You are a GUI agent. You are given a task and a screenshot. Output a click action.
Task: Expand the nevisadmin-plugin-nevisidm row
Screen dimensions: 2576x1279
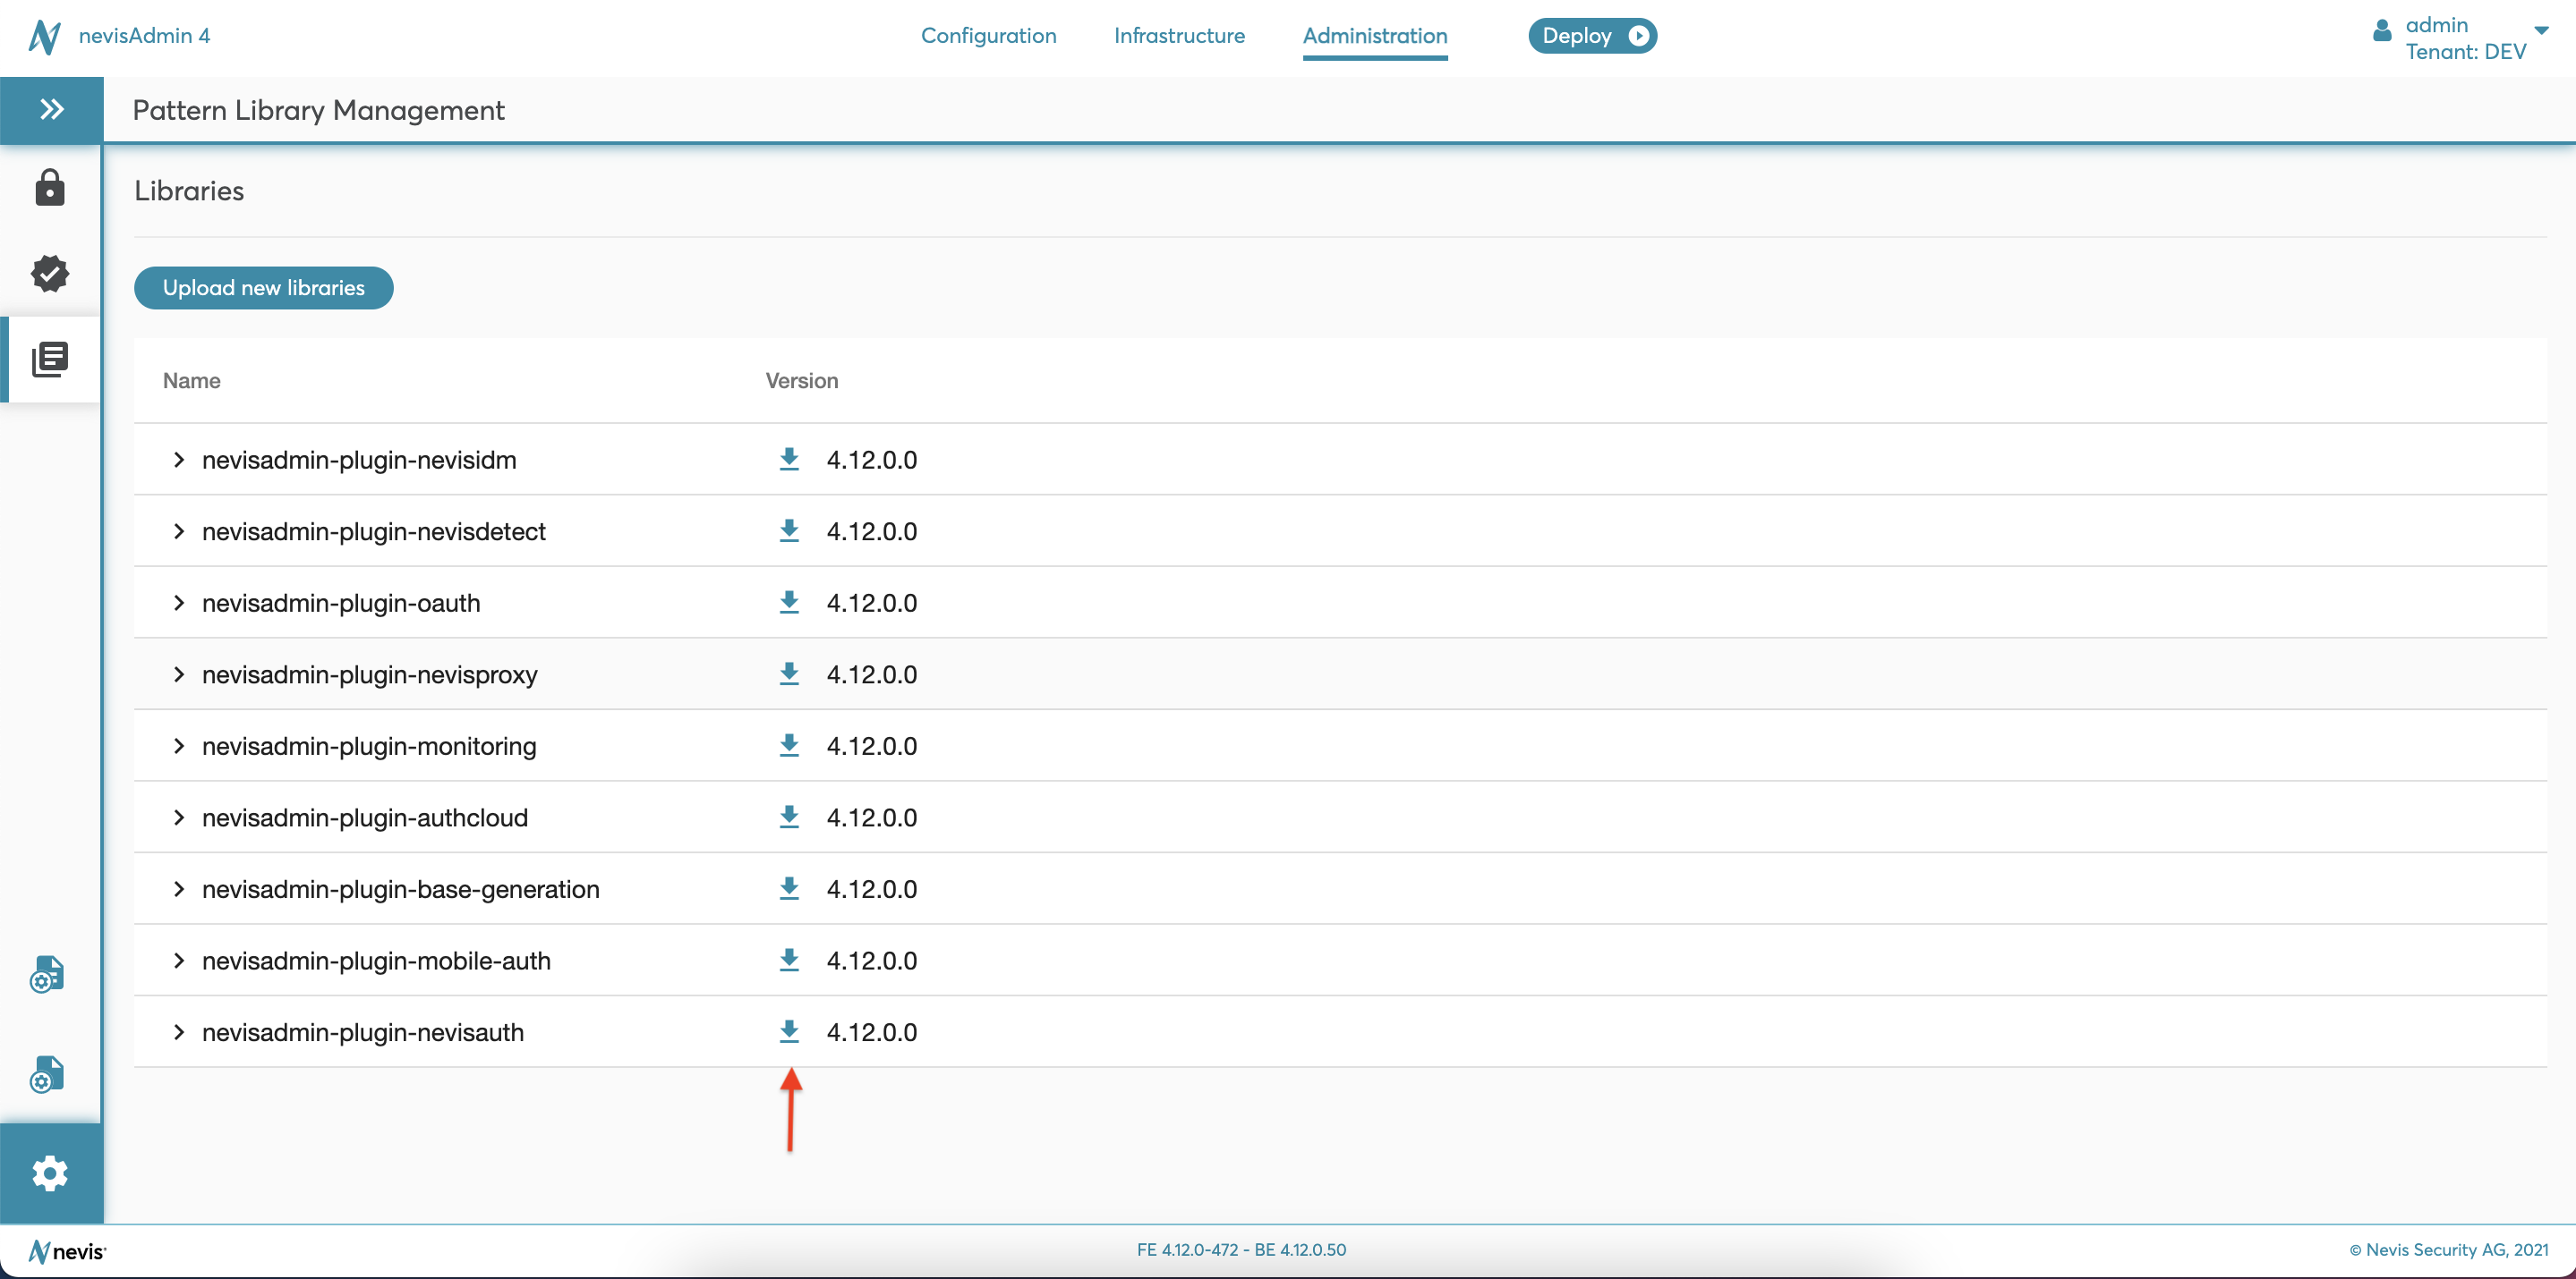(x=179, y=460)
